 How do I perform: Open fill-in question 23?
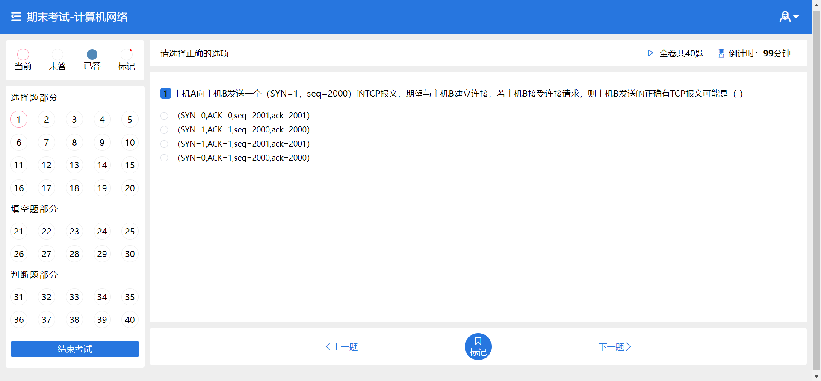(74, 231)
